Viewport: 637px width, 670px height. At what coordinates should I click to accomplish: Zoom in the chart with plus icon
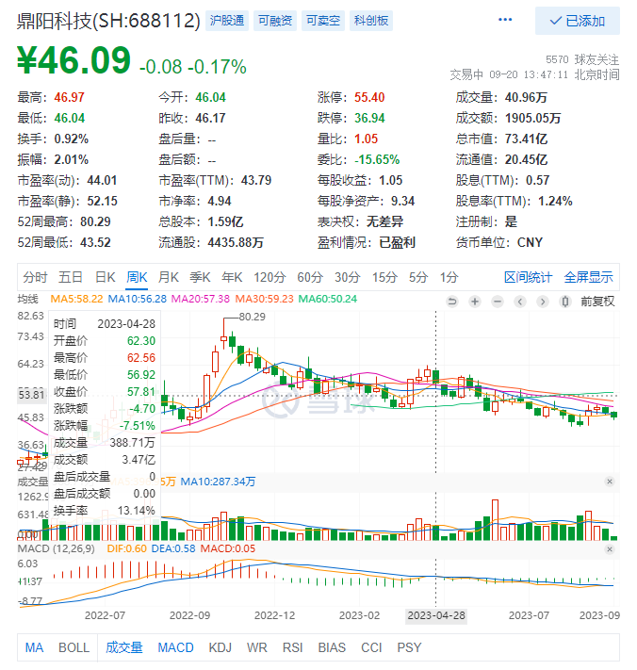point(475,302)
